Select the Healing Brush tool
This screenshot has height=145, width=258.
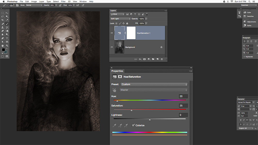coord(3,24)
